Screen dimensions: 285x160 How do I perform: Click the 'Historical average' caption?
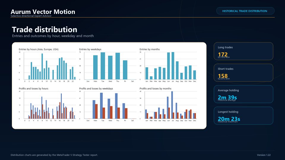(227, 100)
